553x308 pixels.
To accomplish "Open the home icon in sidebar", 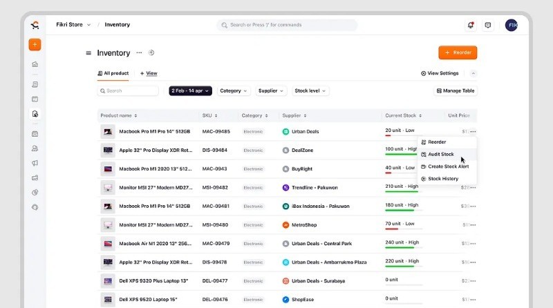I will (x=35, y=64).
